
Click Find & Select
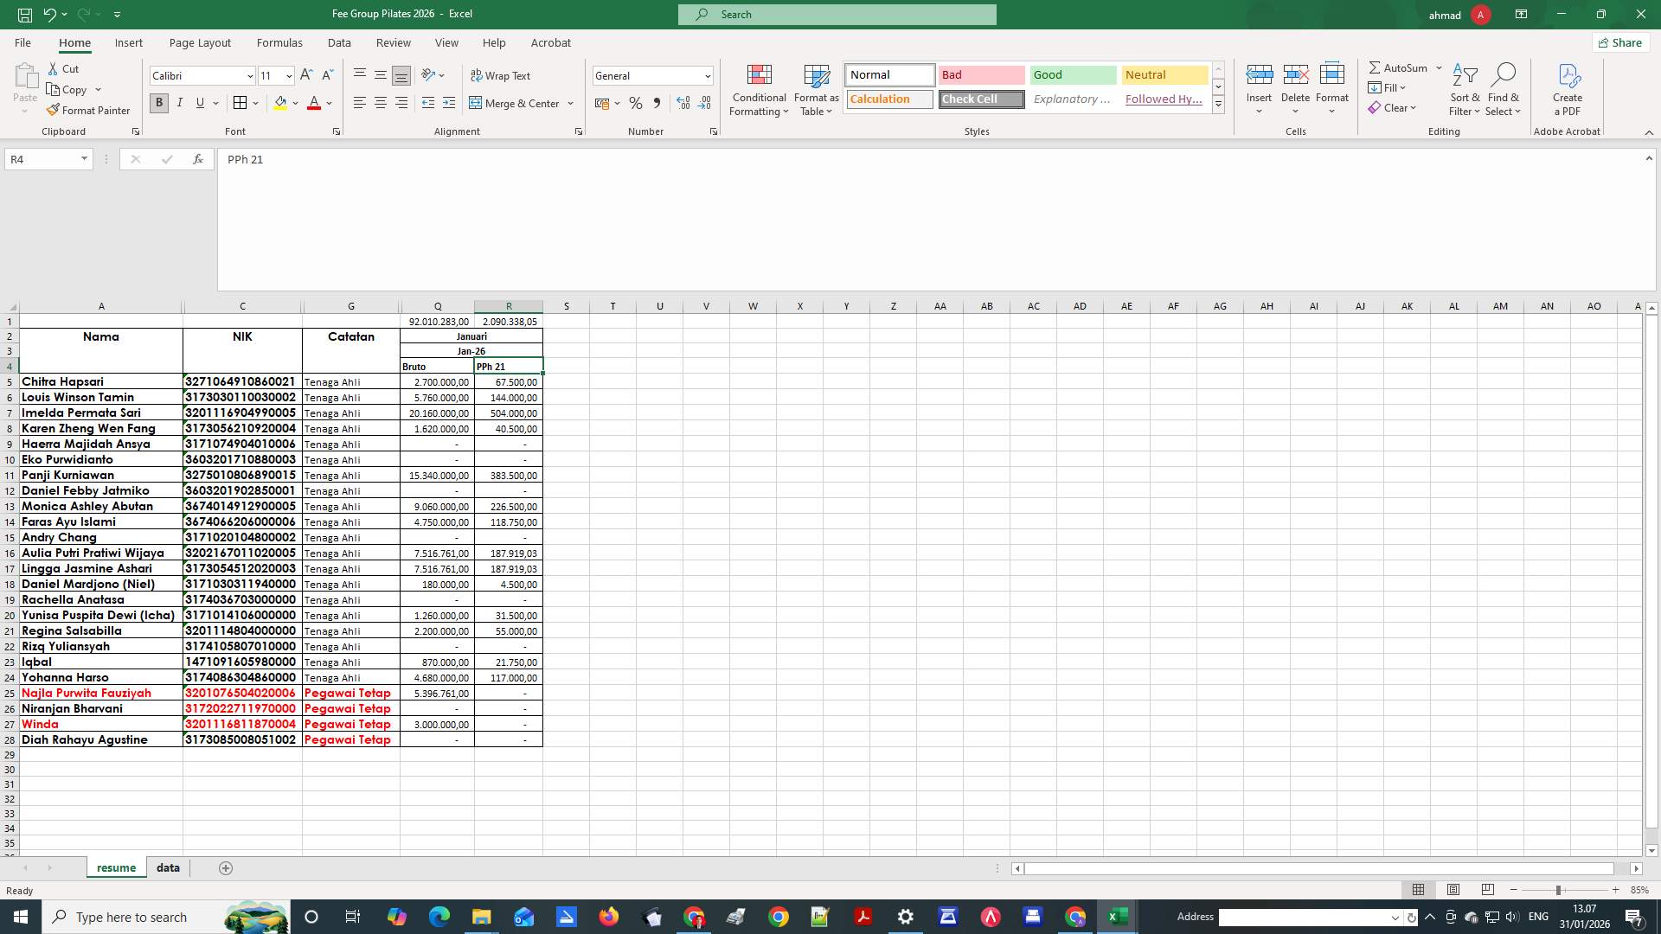tap(1504, 89)
